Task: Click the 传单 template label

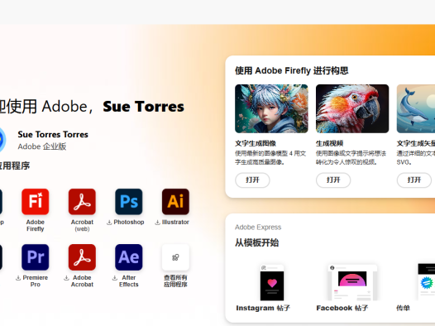Action: [403, 308]
